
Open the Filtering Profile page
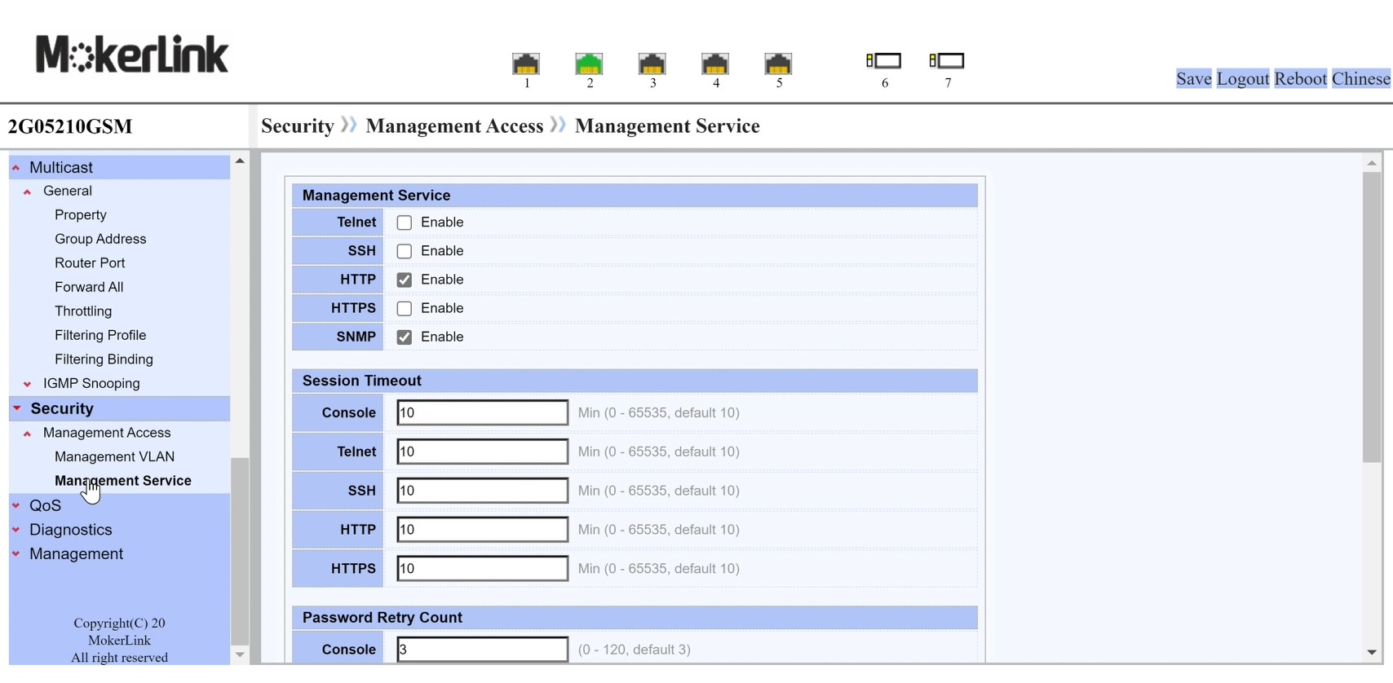click(100, 335)
